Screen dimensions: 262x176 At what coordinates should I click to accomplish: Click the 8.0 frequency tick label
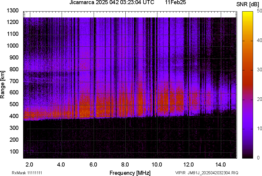[125, 164]
